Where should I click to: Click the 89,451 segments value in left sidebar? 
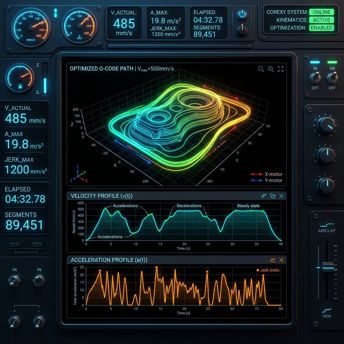[24, 225]
